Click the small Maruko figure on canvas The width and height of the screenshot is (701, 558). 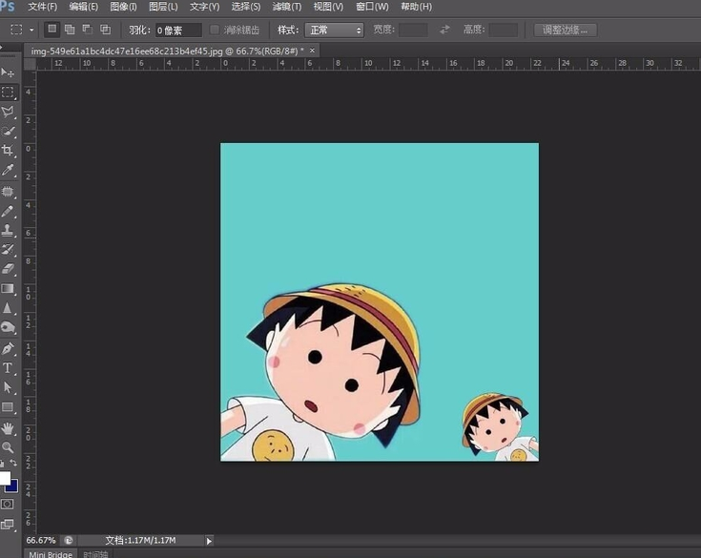(x=500, y=427)
